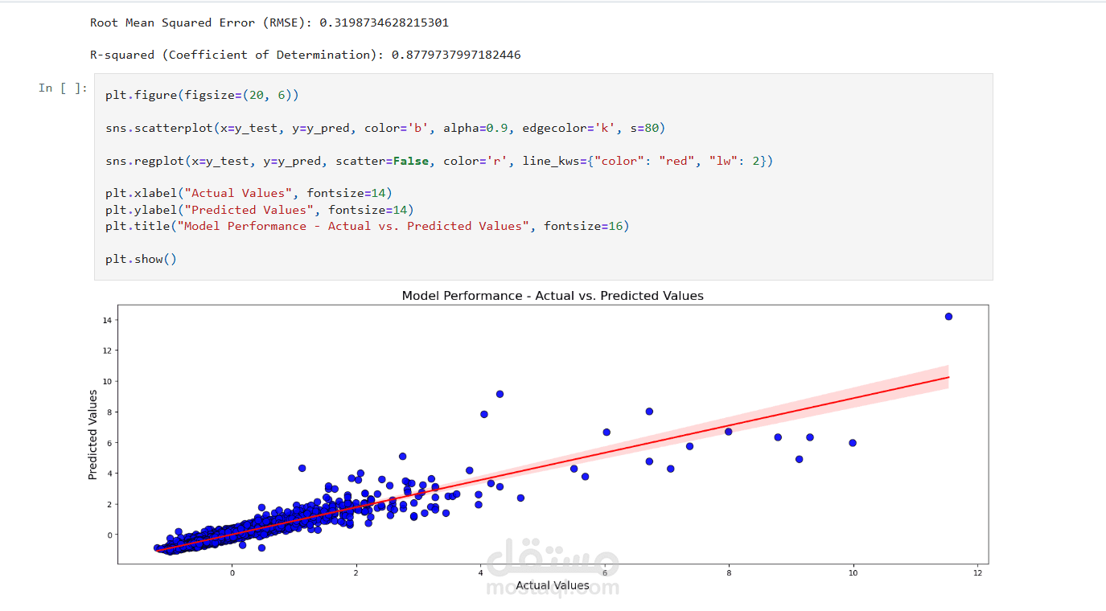Click the chart title 'Model Performance - Actual vs. Predicted Values'
This screenshot has height=611, width=1106.
[x=553, y=296]
